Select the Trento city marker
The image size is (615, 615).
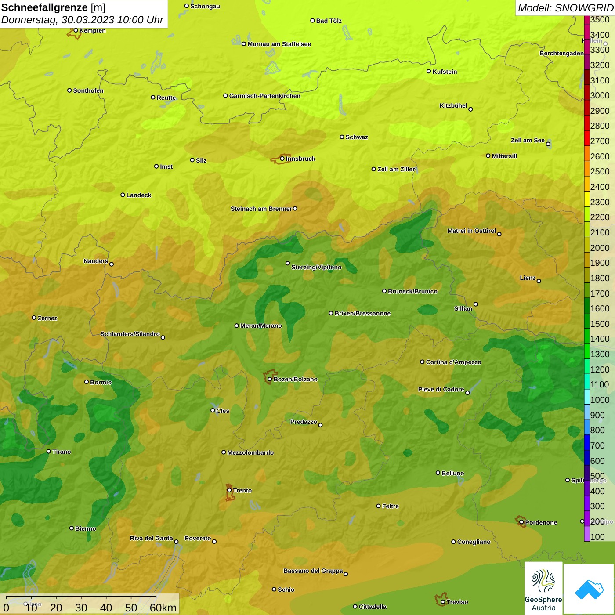pos(229,490)
